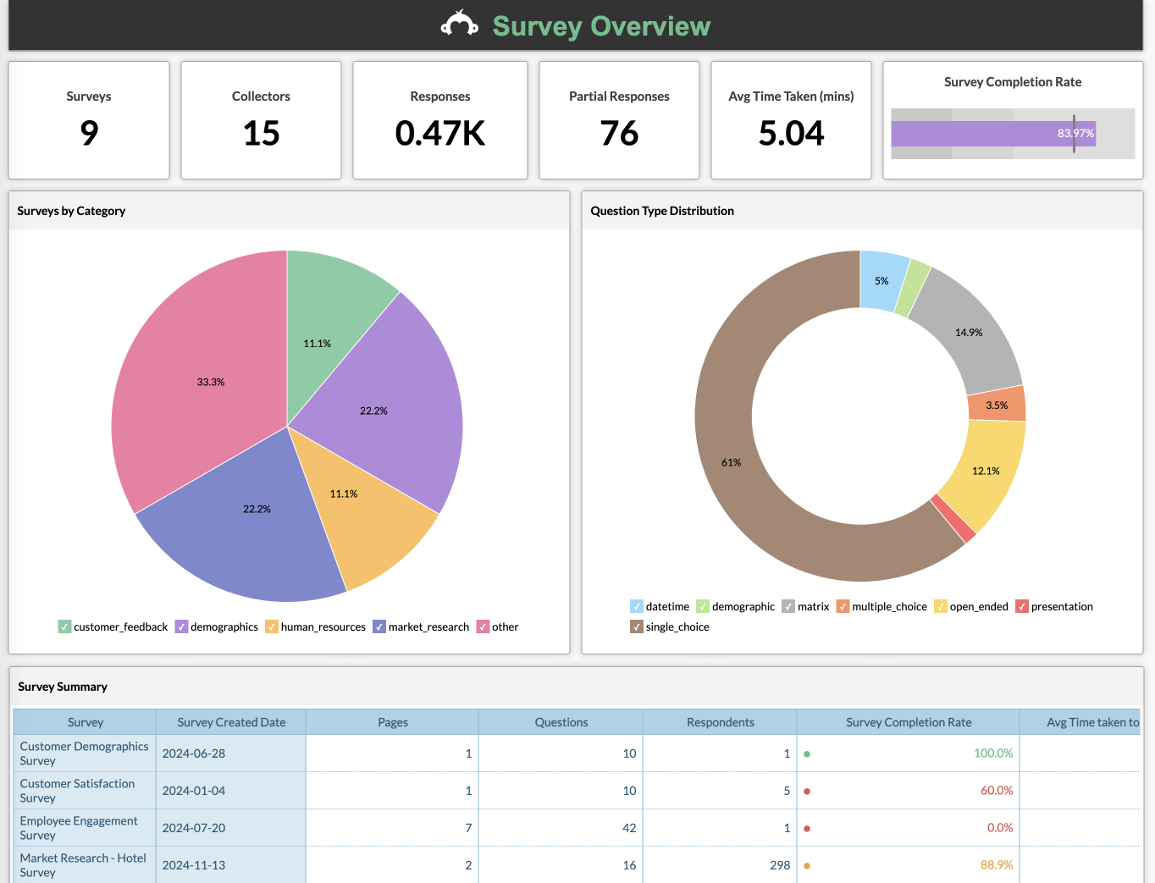This screenshot has width=1155, height=883.
Task: Click the SurveyMonkey logo icon in header
Action: coord(459,25)
